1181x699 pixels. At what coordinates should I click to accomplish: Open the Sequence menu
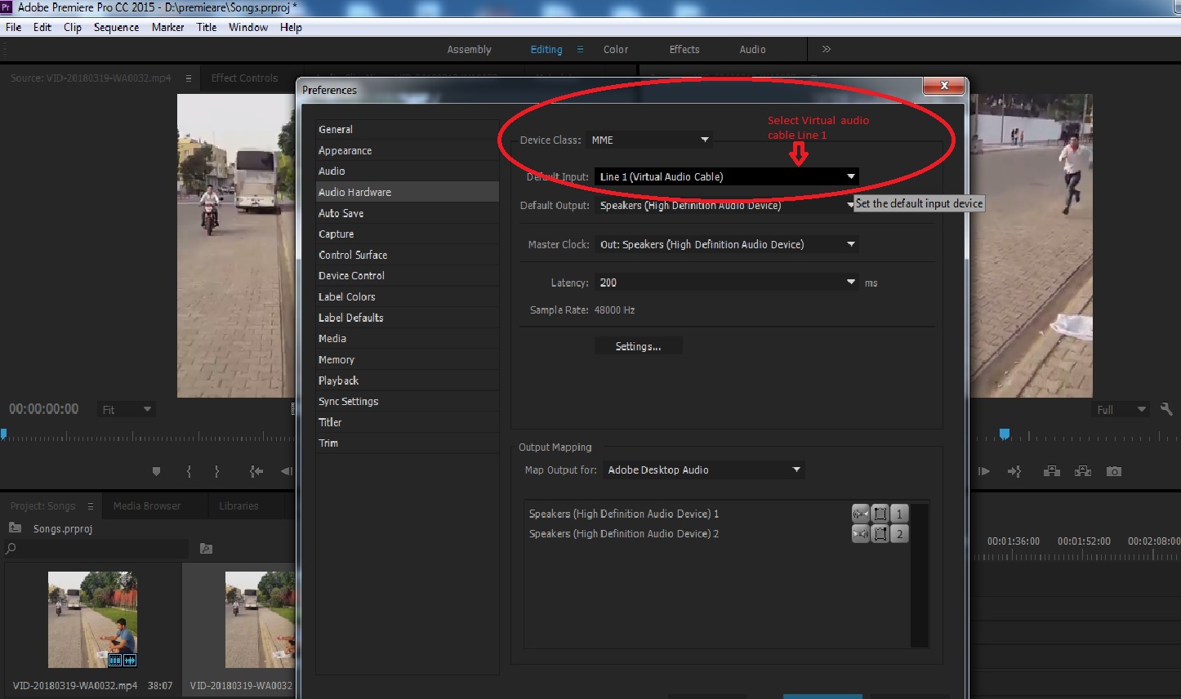point(116,27)
